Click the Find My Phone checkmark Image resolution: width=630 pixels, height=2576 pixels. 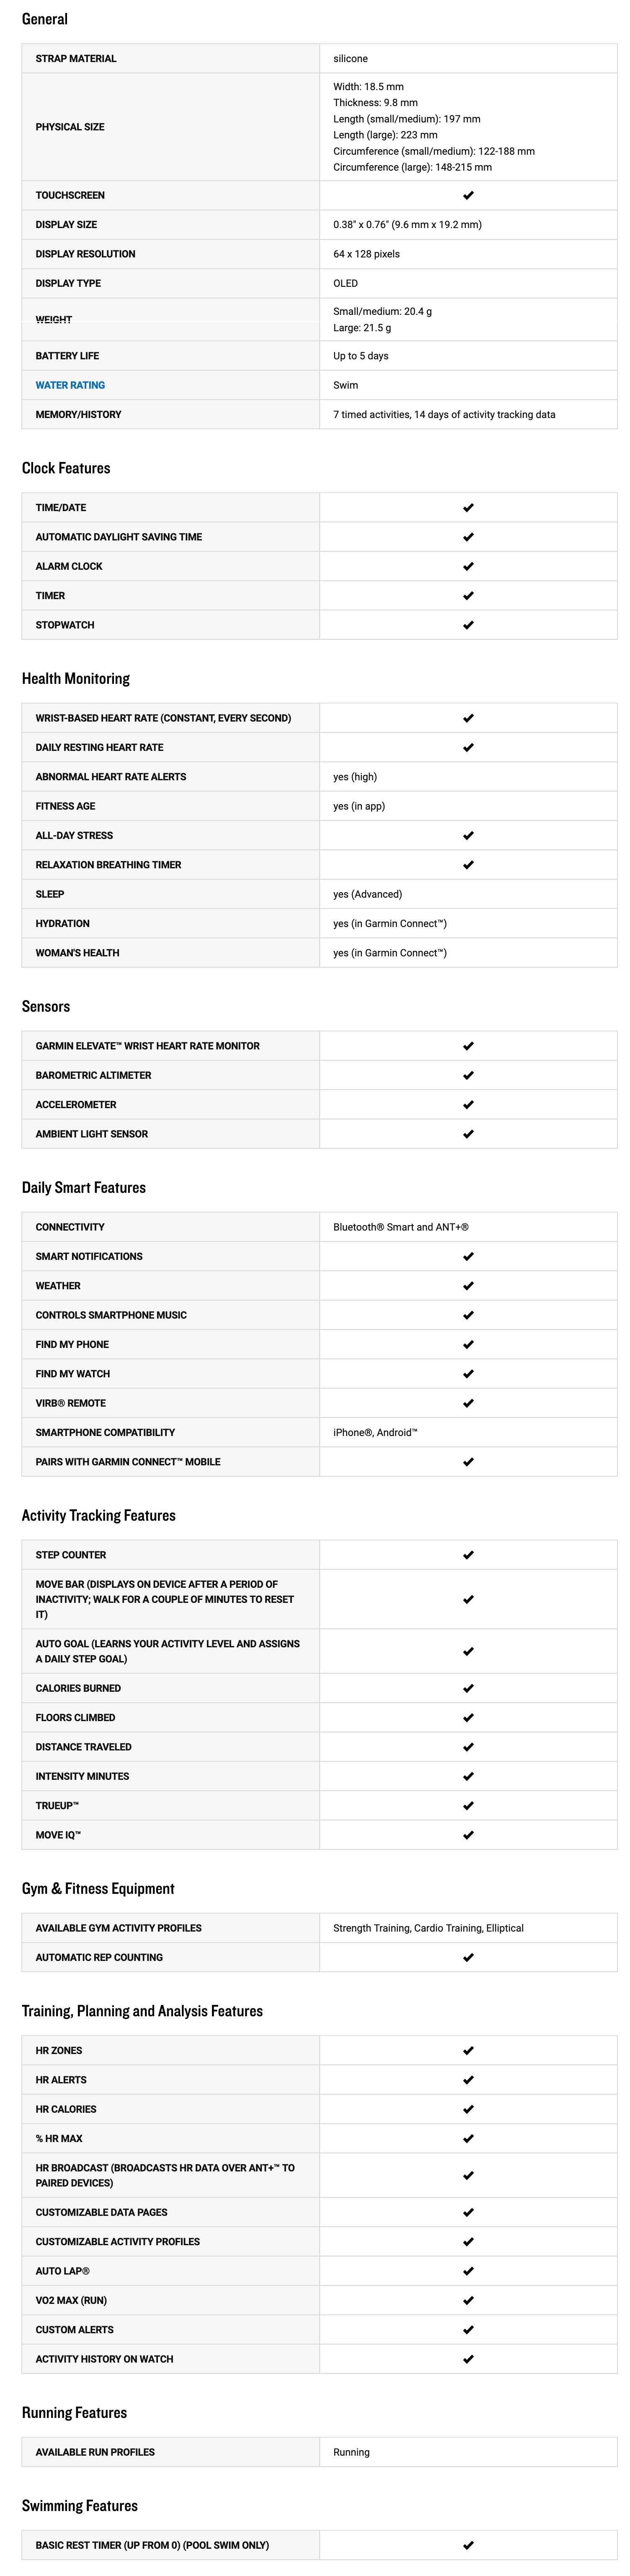[x=468, y=1345]
